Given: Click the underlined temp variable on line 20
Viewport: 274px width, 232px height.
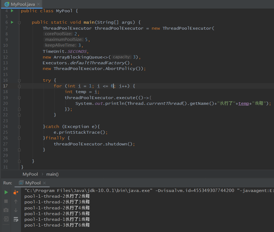Looking at the screenshot, I should (x=244, y=103).
